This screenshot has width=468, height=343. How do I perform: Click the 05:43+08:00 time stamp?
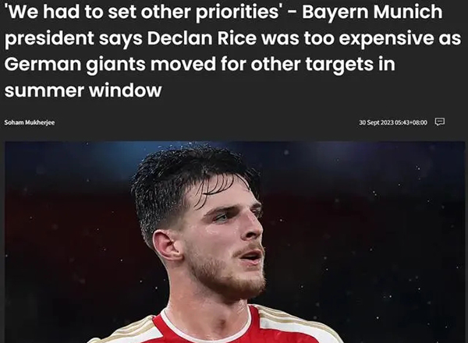[411, 122]
